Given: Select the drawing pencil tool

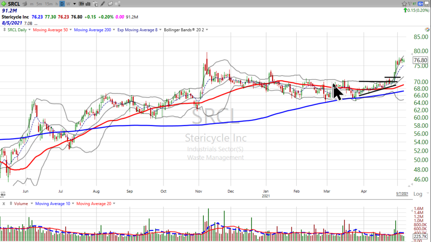Looking at the screenshot, I should pos(102,4).
